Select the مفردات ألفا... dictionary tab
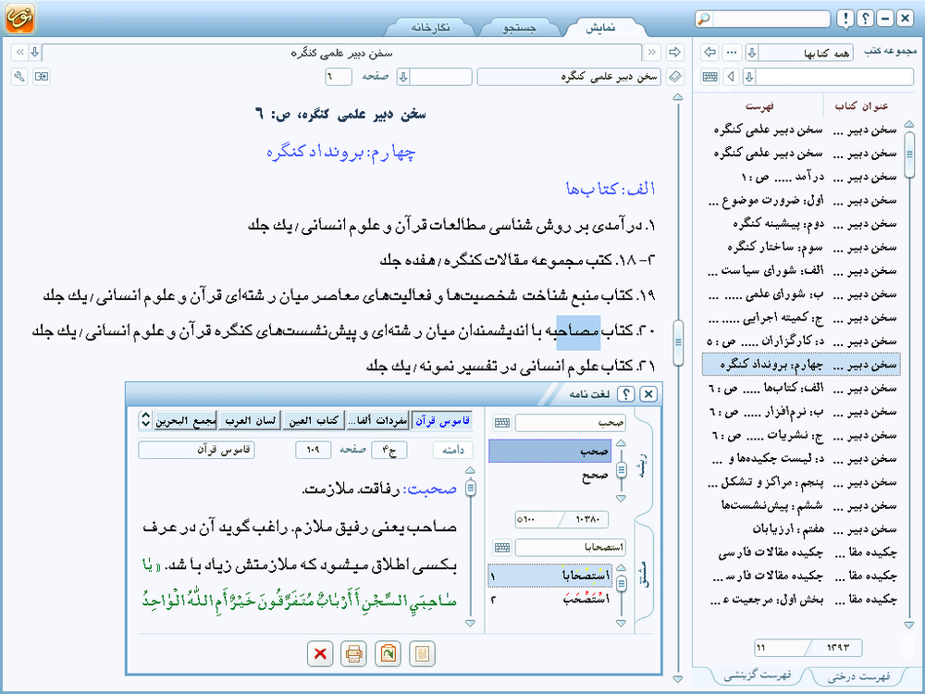 [x=377, y=420]
